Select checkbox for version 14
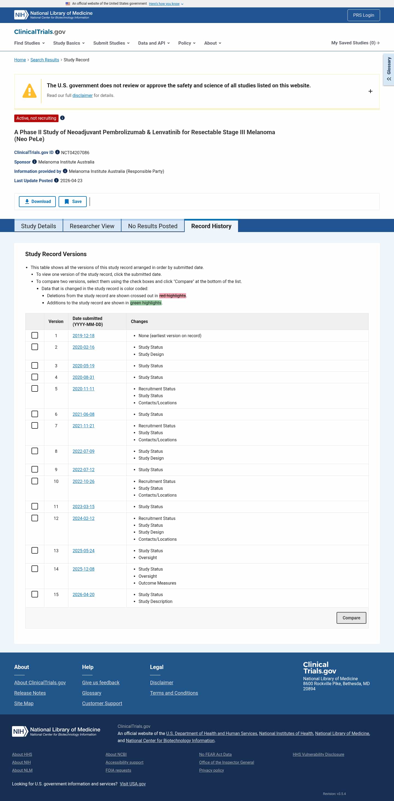 click(x=35, y=569)
